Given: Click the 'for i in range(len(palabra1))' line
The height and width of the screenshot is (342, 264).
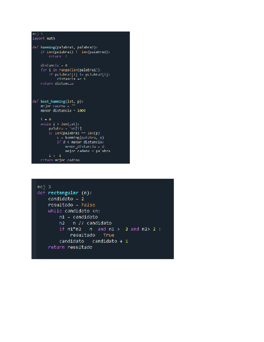Looking at the screenshot, I should pyautogui.click(x=71, y=70).
